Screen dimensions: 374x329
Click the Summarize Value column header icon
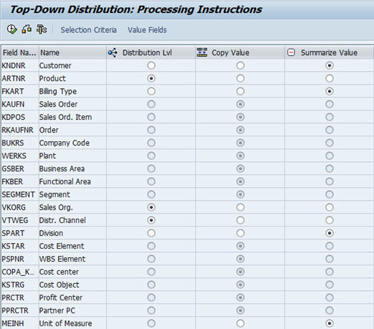291,52
